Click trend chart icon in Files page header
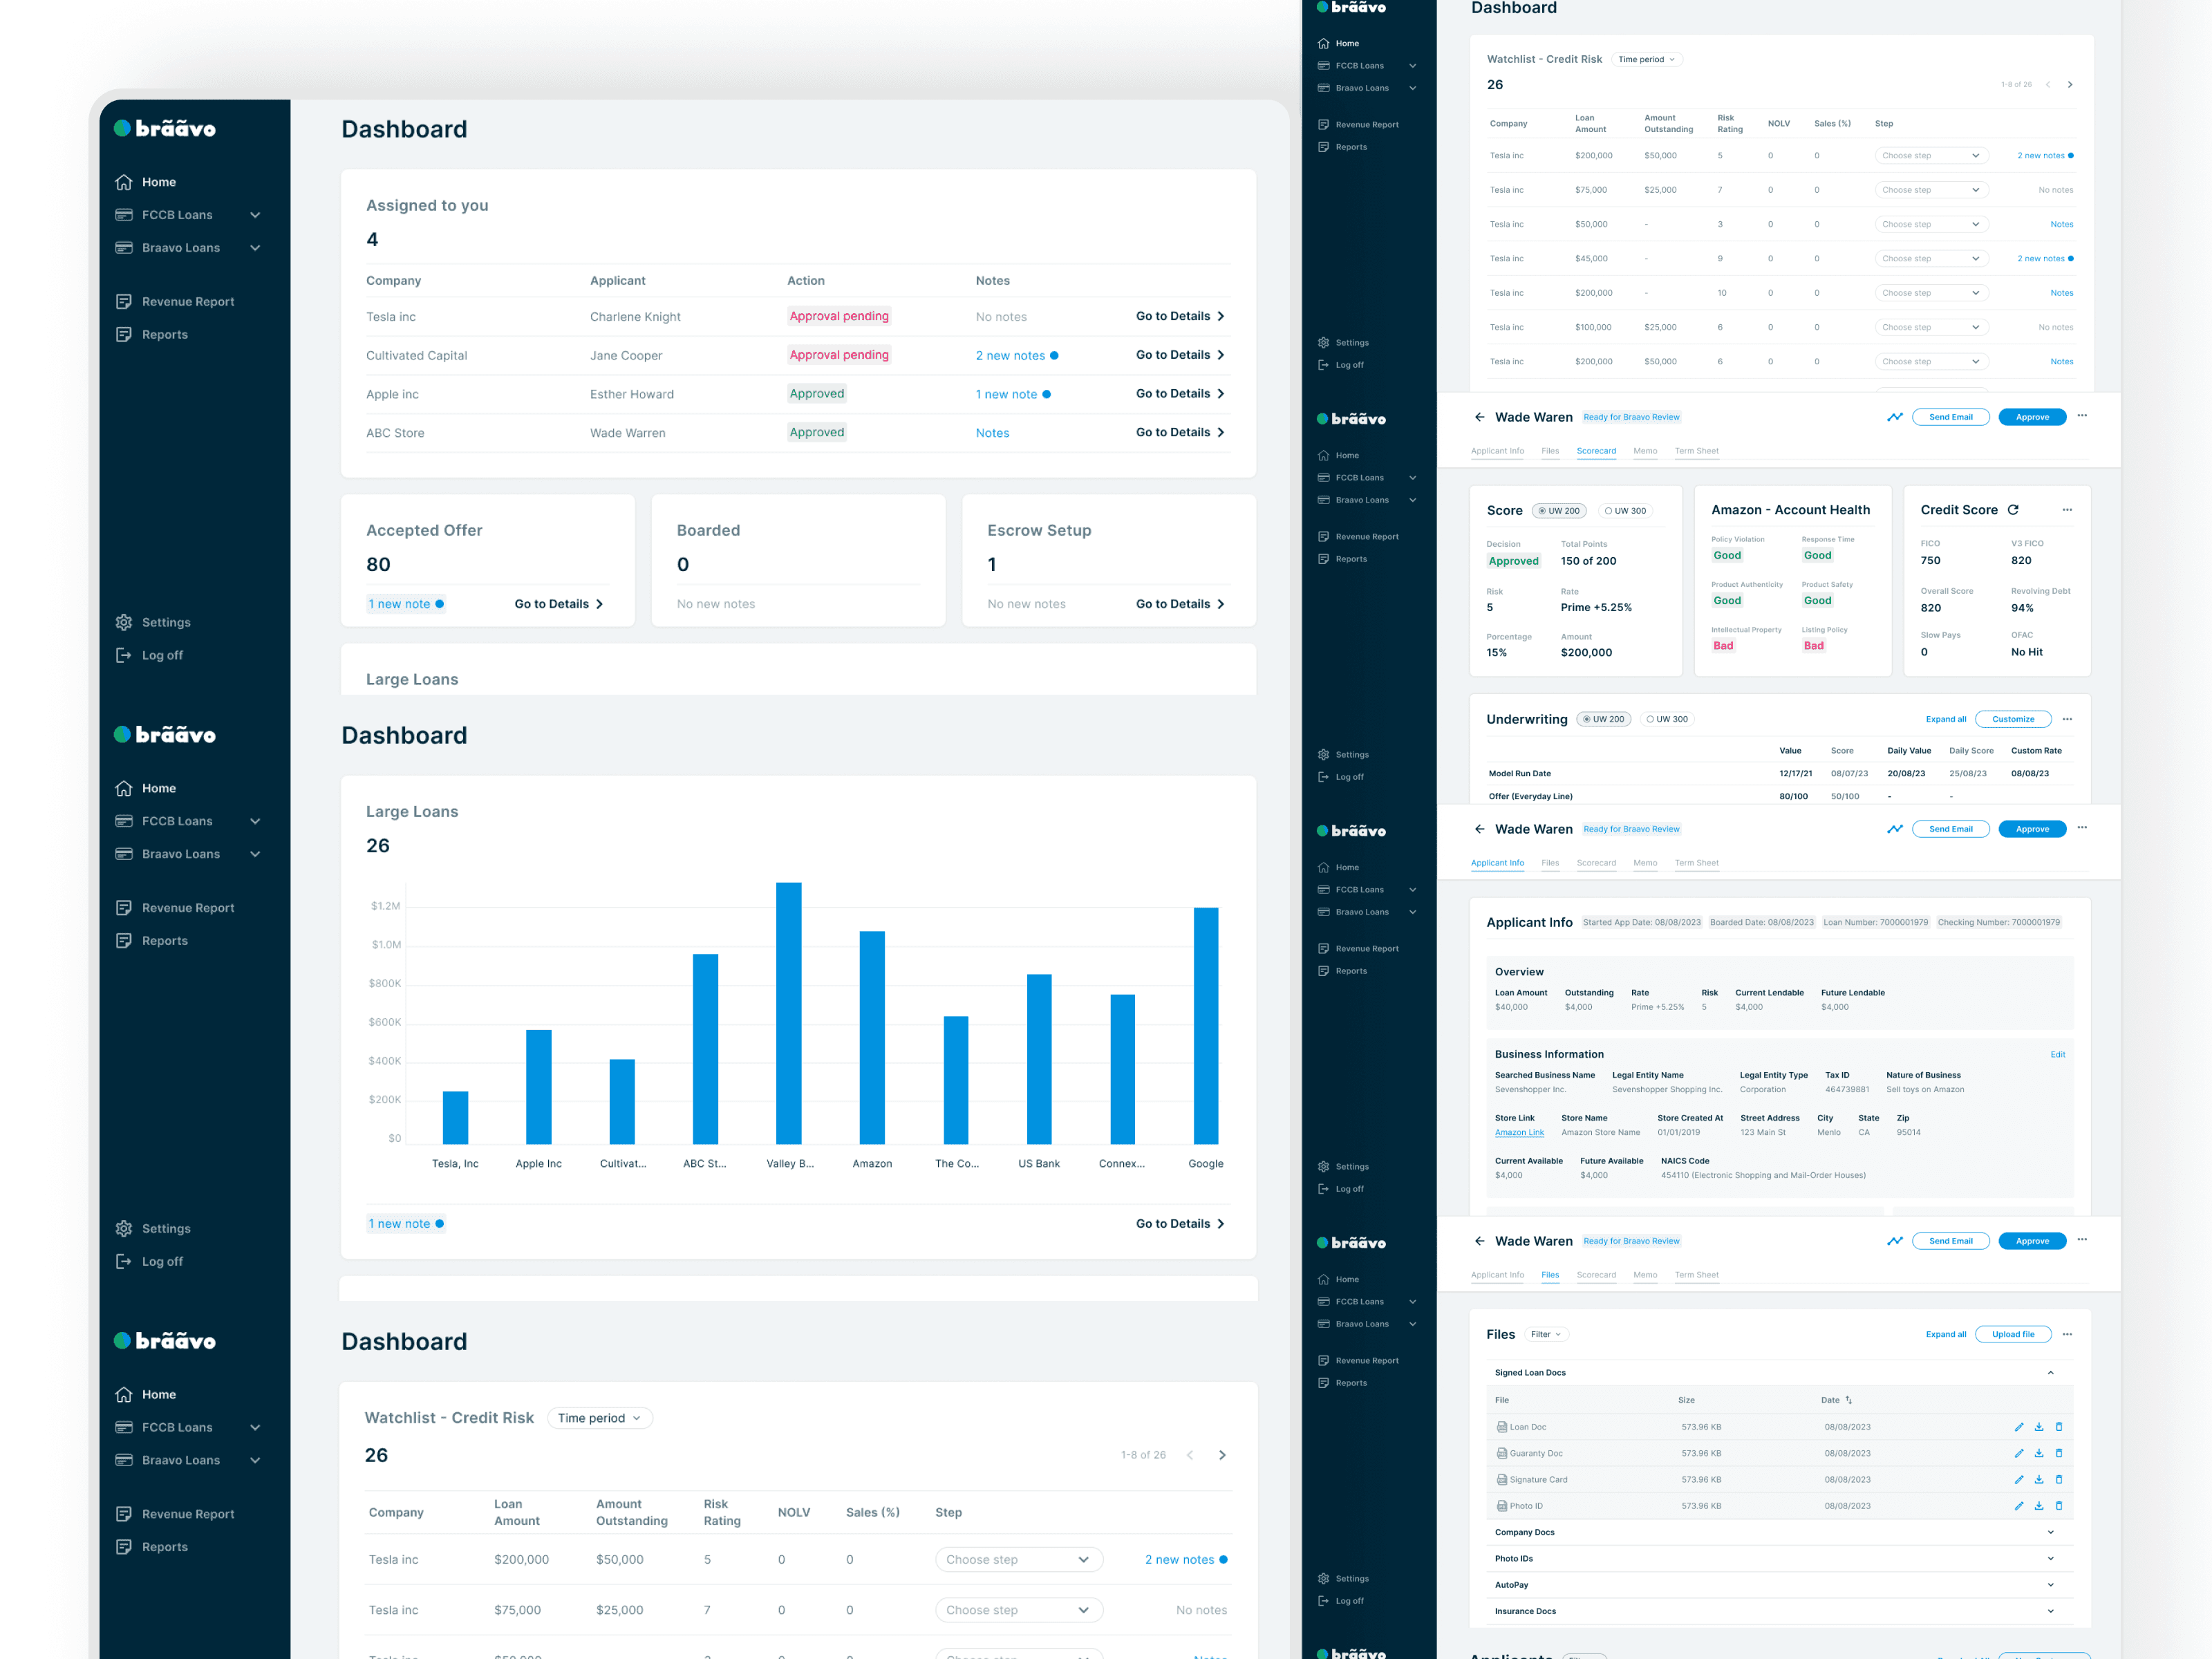Viewport: 2212px width, 1659px height. click(x=1895, y=1241)
